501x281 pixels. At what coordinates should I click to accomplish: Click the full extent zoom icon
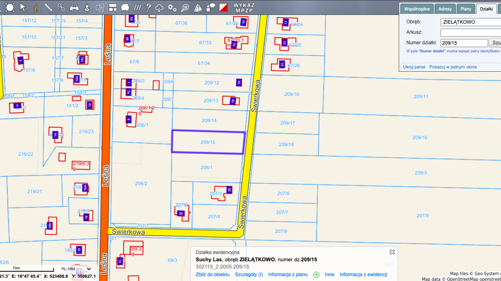(10, 7)
